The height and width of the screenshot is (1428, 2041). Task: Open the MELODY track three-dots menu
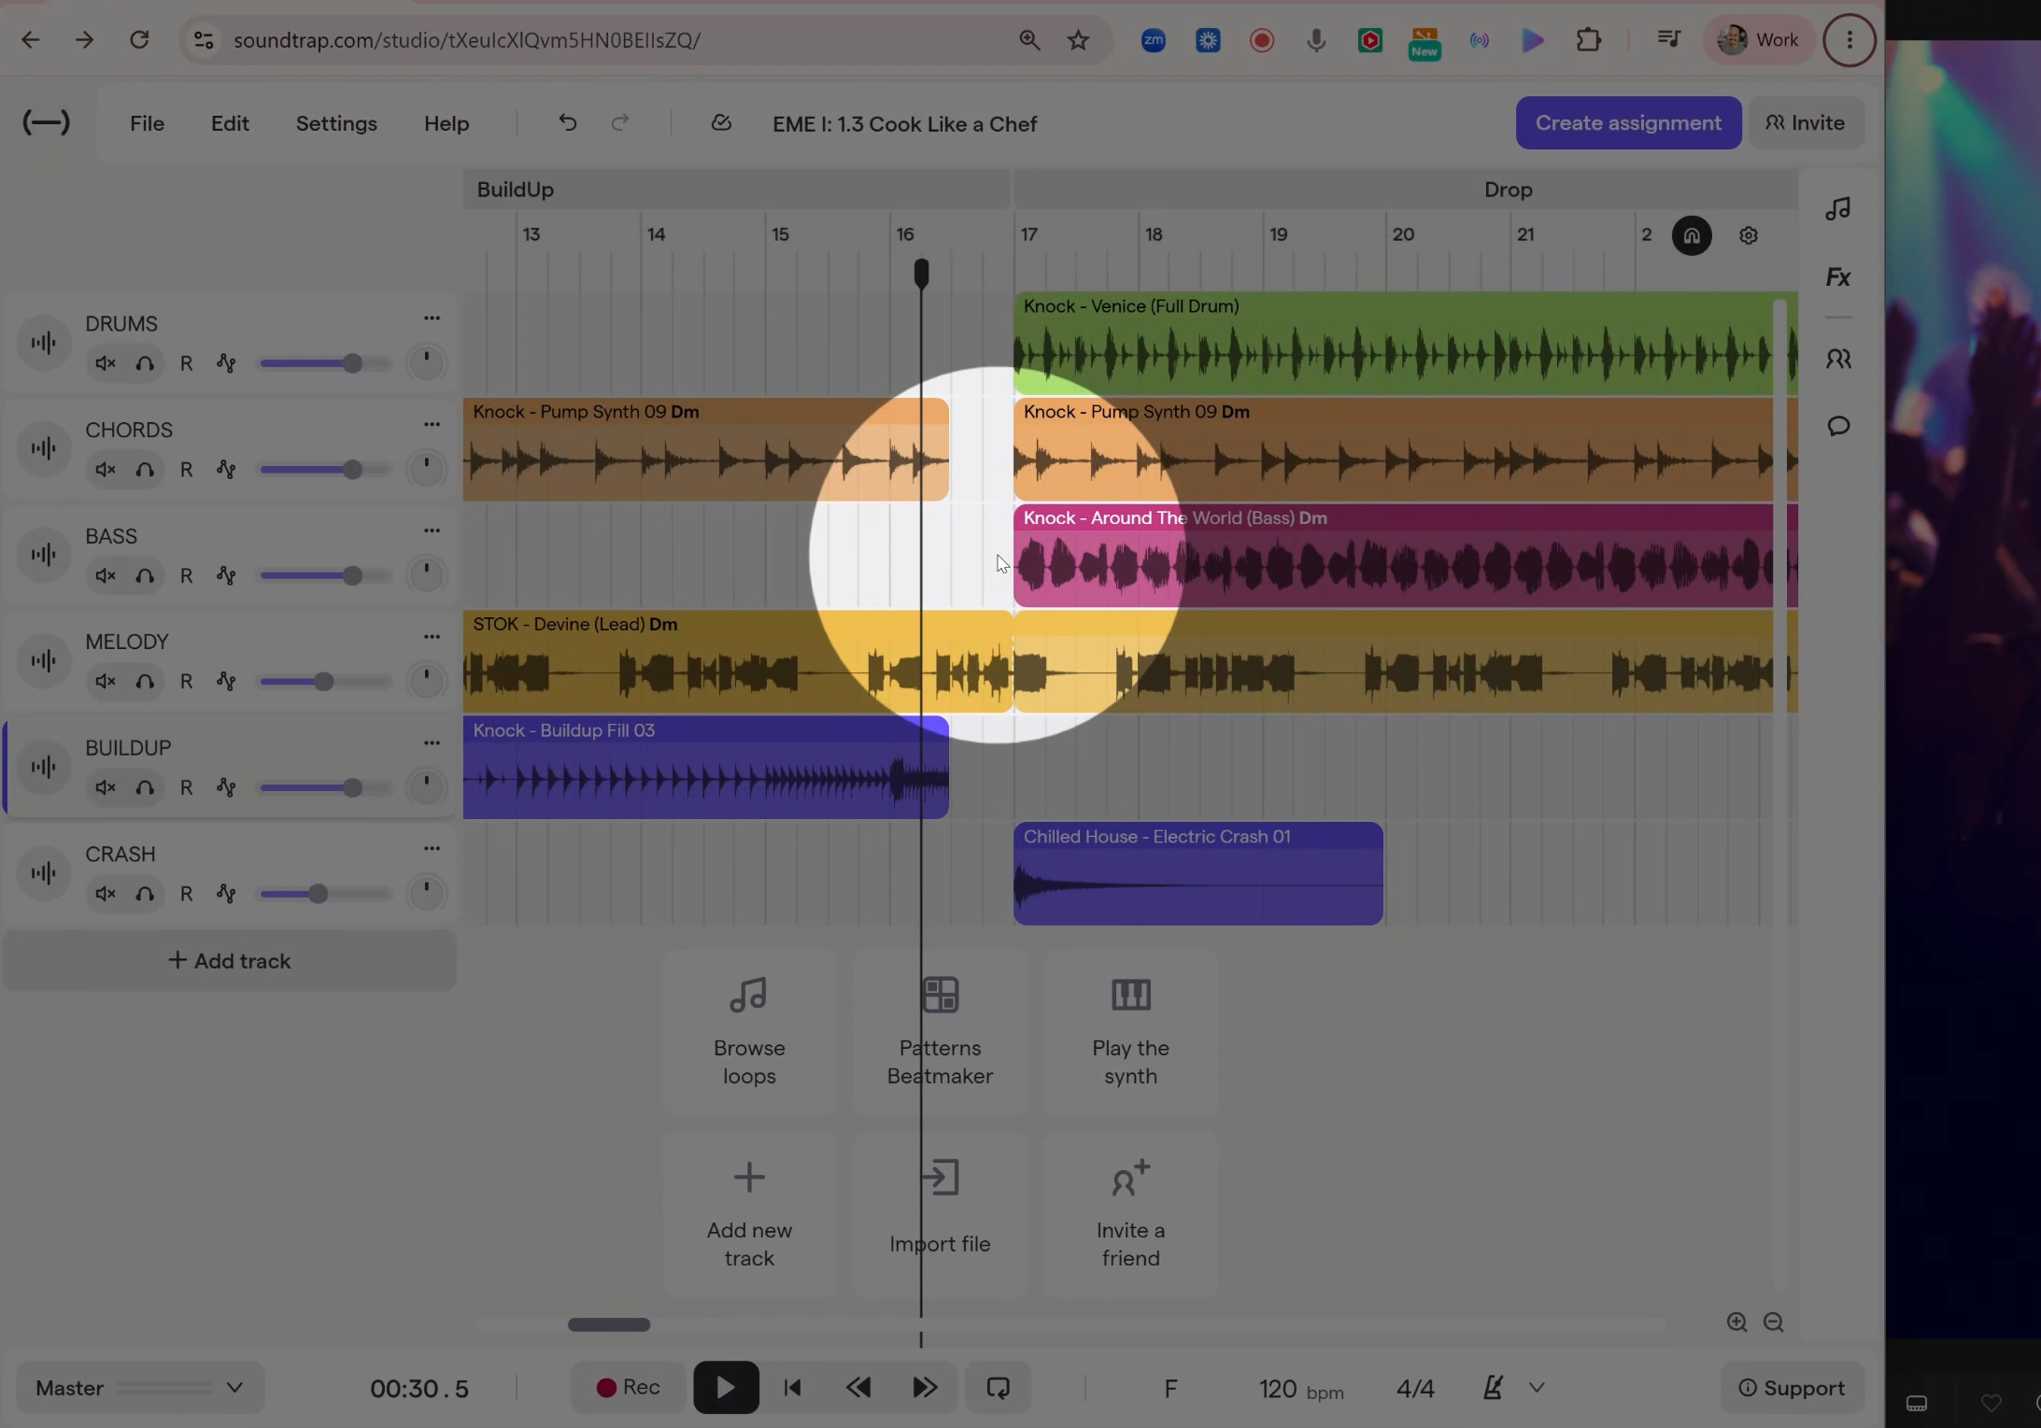[432, 637]
